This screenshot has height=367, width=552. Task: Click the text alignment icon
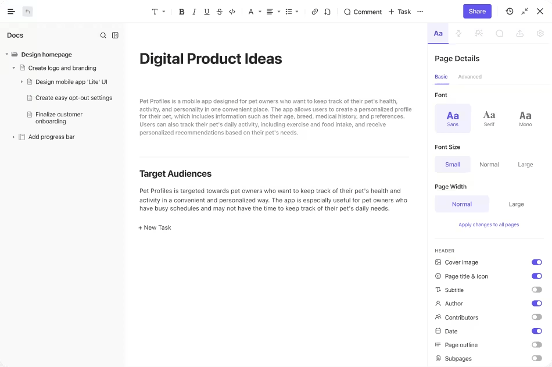tap(270, 12)
